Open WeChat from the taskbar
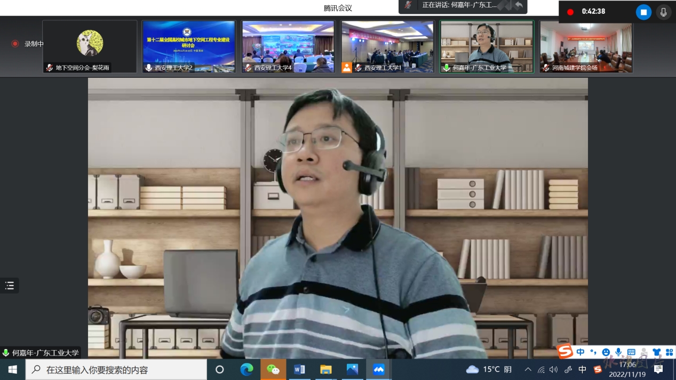This screenshot has width=676, height=380. point(273,369)
